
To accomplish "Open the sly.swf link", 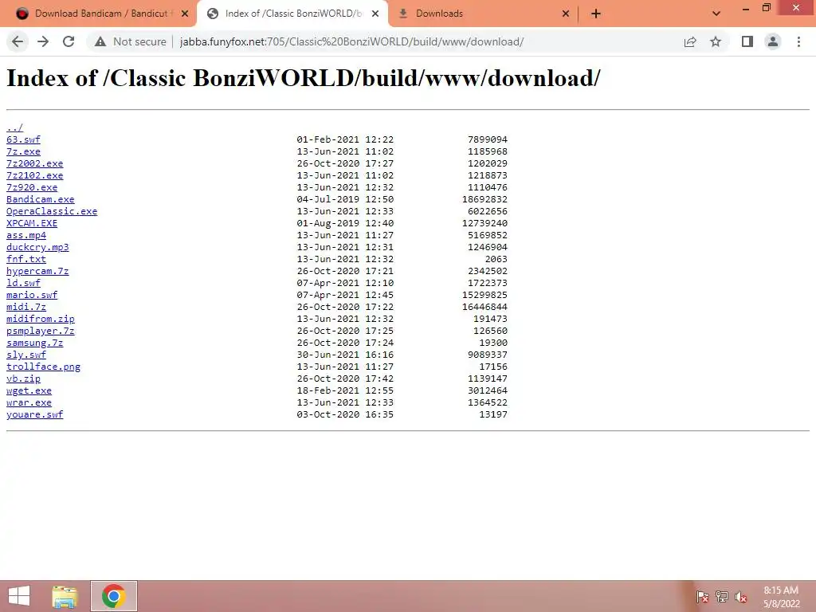I will 26,355.
